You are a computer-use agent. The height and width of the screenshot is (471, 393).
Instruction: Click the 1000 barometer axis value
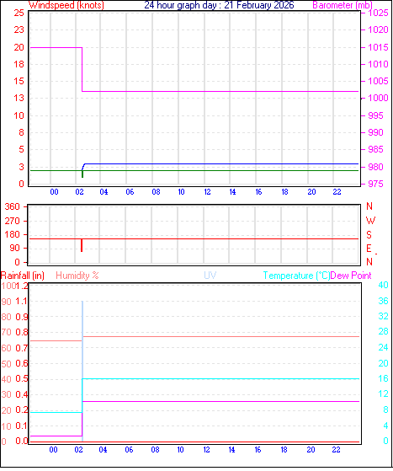(x=379, y=98)
